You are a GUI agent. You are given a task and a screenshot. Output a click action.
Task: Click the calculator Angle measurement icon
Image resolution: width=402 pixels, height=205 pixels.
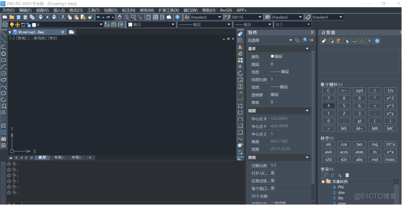362,41
